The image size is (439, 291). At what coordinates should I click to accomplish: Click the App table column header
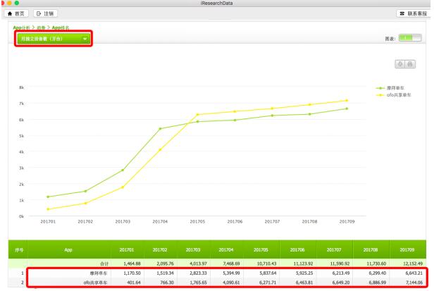(68, 250)
